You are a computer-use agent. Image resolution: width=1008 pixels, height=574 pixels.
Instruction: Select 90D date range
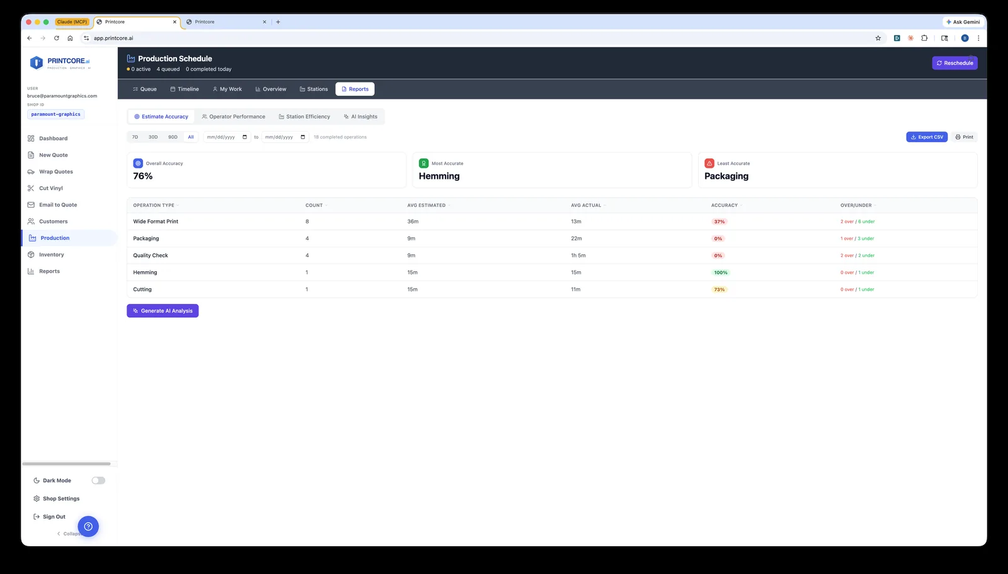[173, 137]
